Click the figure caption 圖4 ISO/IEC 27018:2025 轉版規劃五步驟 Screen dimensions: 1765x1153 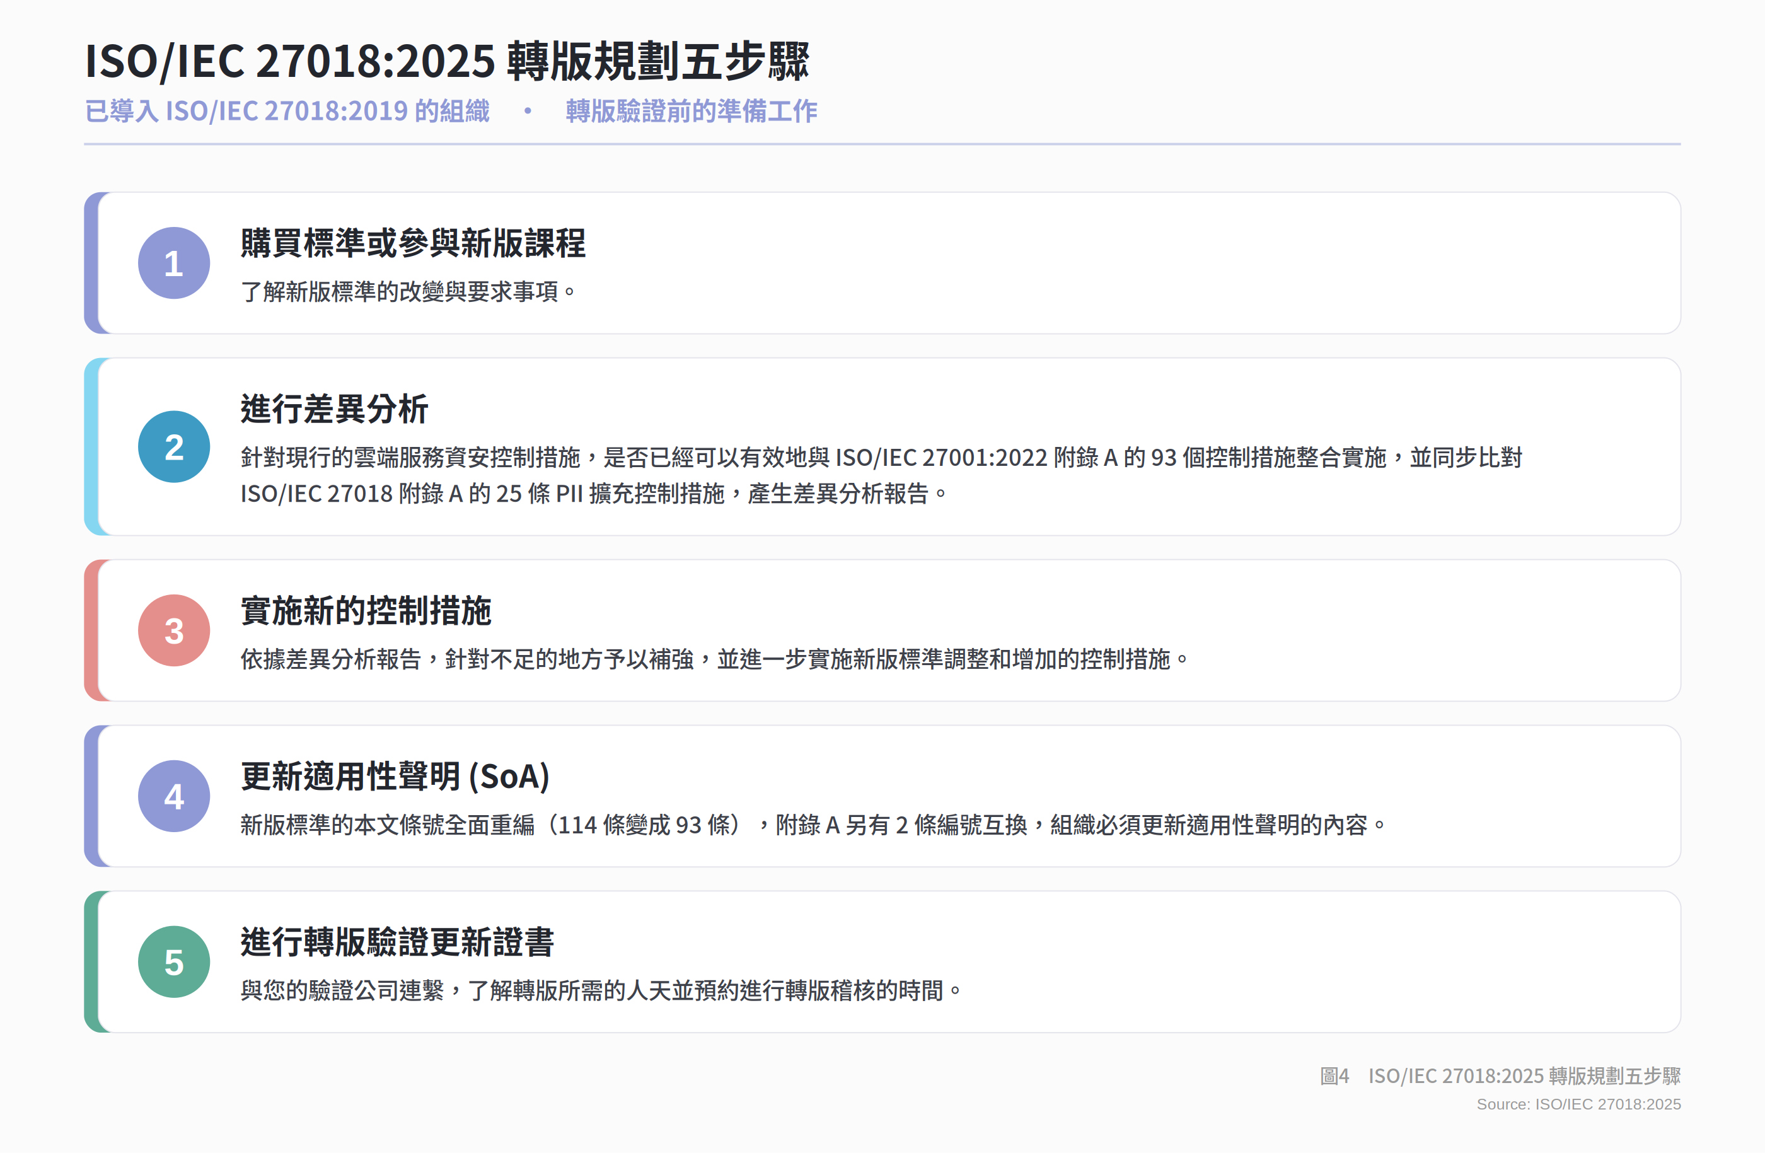click(x=1500, y=1076)
